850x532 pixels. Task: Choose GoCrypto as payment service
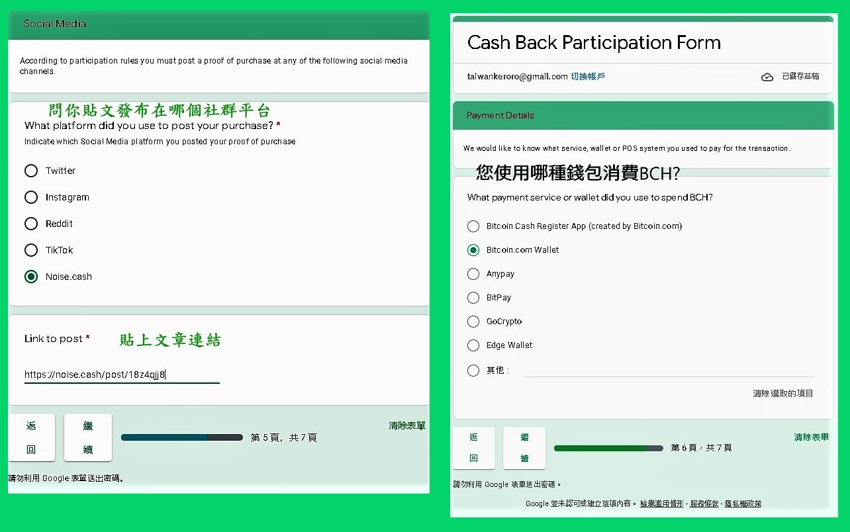473,322
